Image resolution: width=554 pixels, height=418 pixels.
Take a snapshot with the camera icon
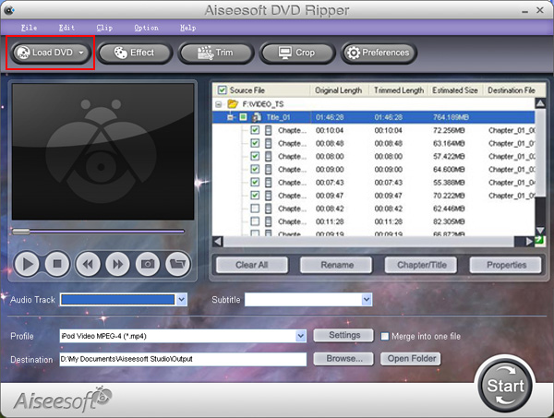point(148,264)
